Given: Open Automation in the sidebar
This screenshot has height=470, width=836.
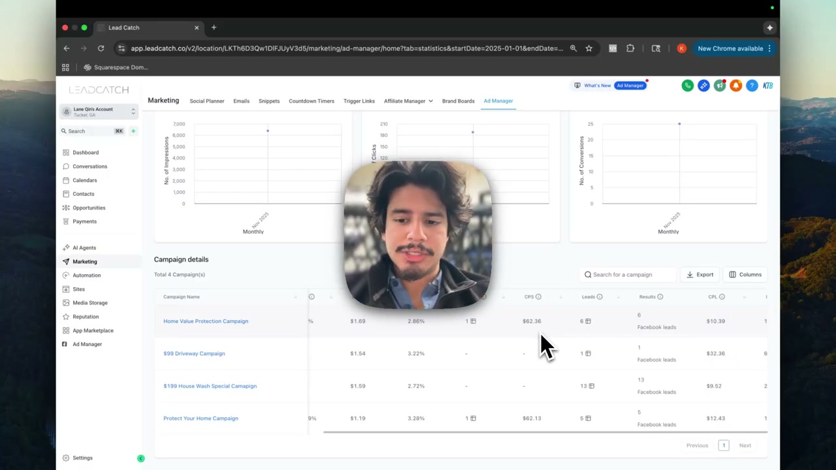Looking at the screenshot, I should pos(86,275).
